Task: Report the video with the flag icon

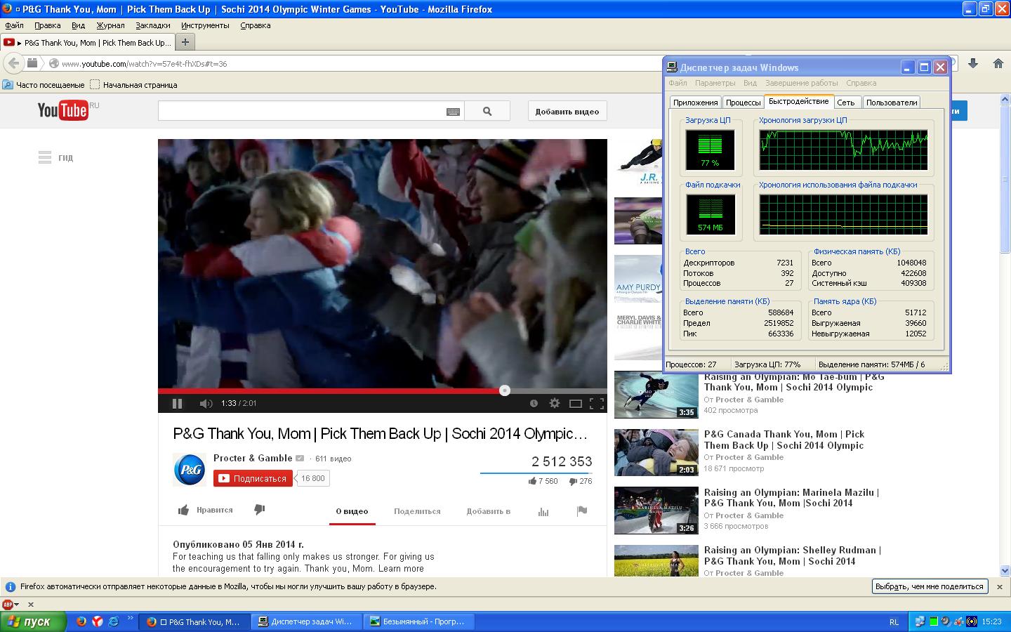Action: (x=581, y=511)
